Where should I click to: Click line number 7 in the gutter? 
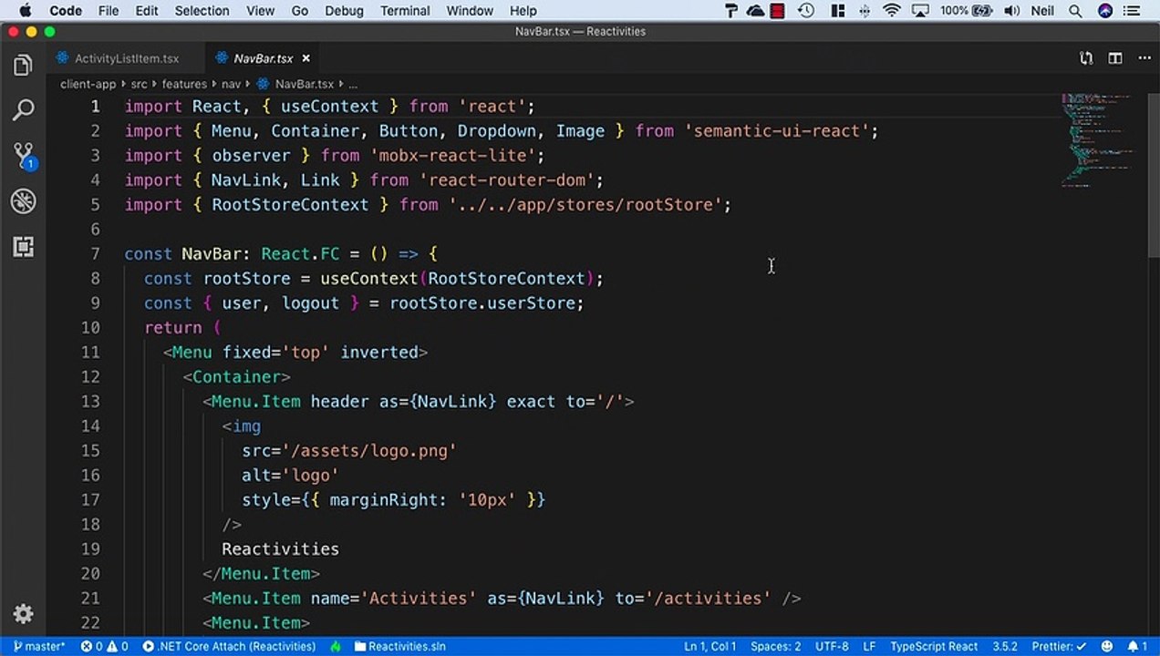pyautogui.click(x=95, y=253)
